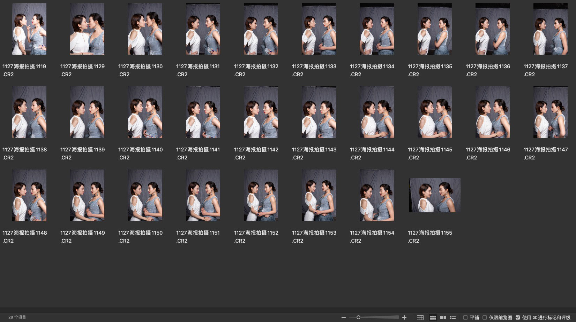The image size is (576, 322).
Task: Select thumbnail 1127海报拍摄1140.CR2
Action: tap(145, 112)
